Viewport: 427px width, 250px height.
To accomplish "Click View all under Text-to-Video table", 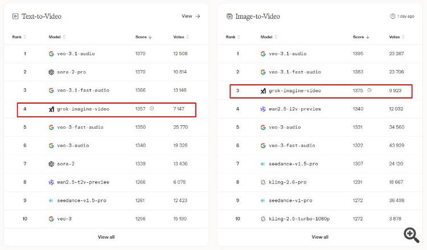I will 106,237.
